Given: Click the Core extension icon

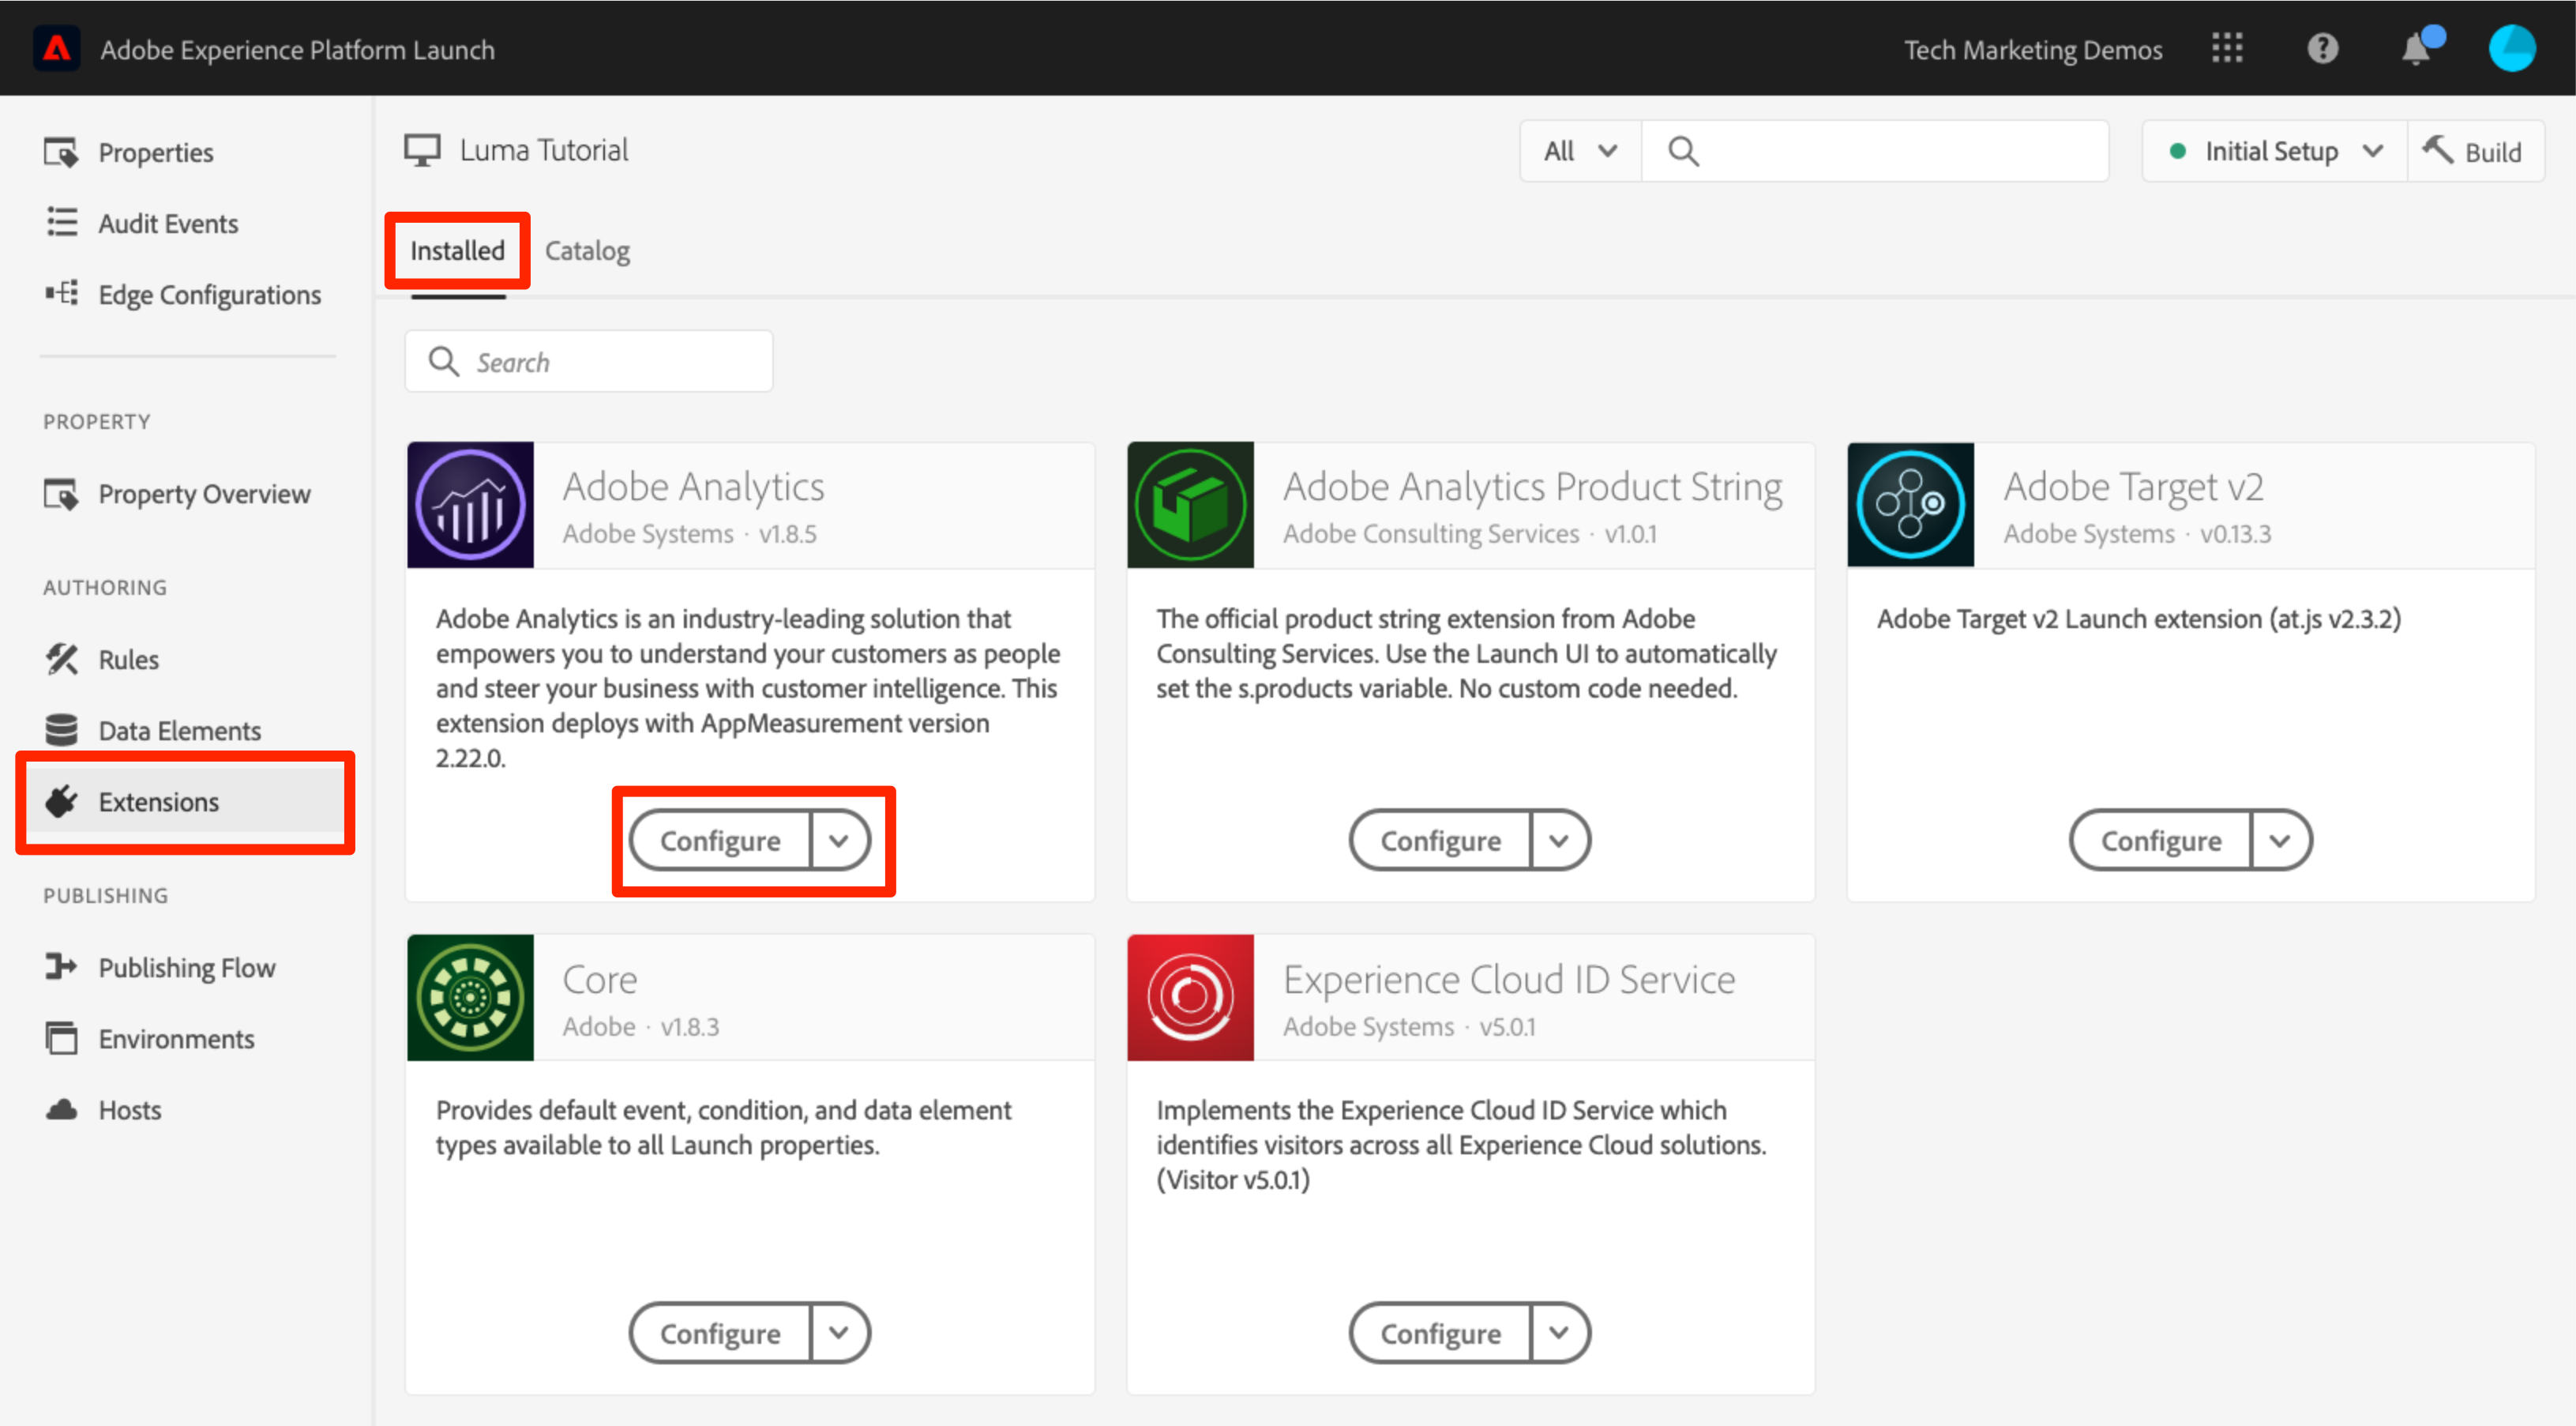Looking at the screenshot, I should [470, 997].
